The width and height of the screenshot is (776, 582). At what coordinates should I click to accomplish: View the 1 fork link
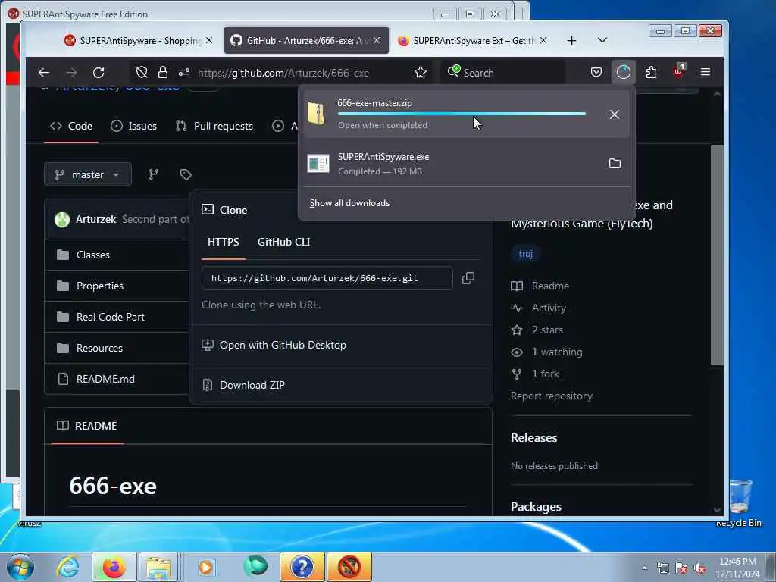coord(546,374)
